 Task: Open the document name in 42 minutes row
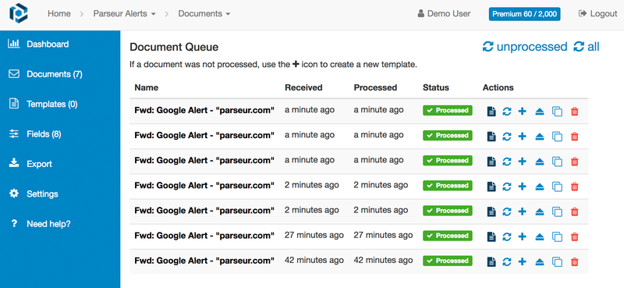(204, 261)
